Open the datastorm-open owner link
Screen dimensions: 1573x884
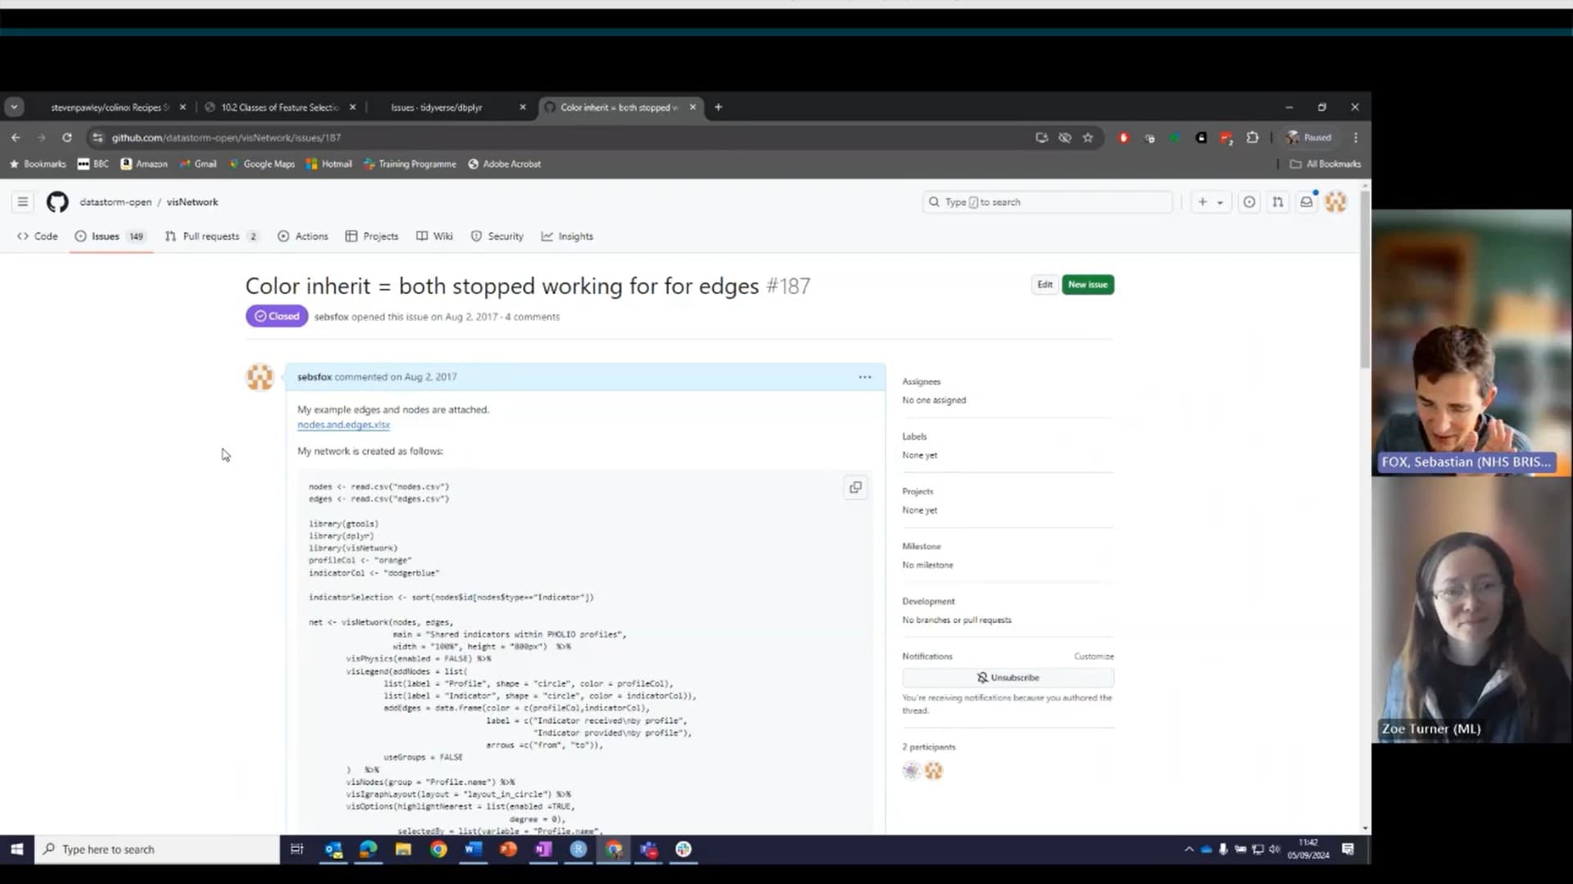116,202
